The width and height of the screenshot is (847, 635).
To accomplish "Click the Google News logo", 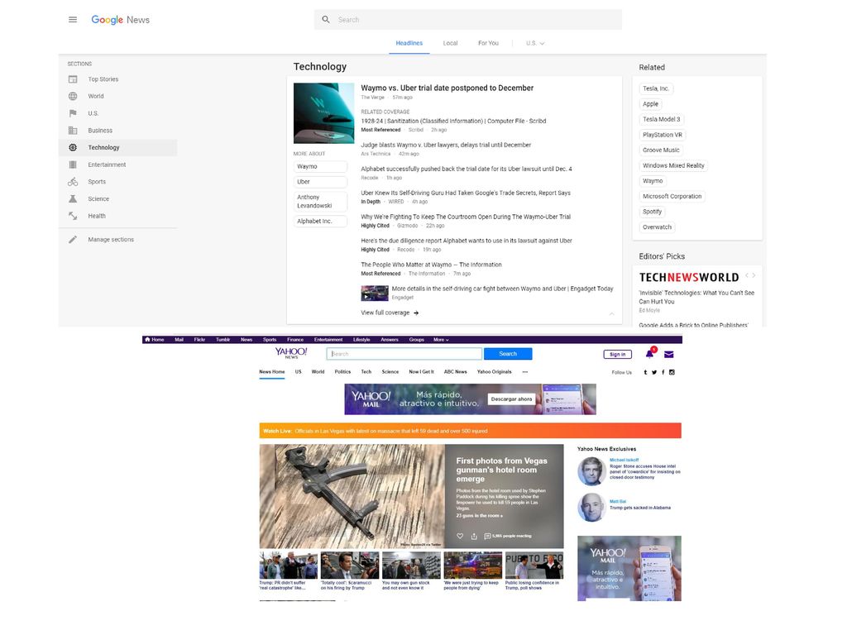I will tap(121, 20).
